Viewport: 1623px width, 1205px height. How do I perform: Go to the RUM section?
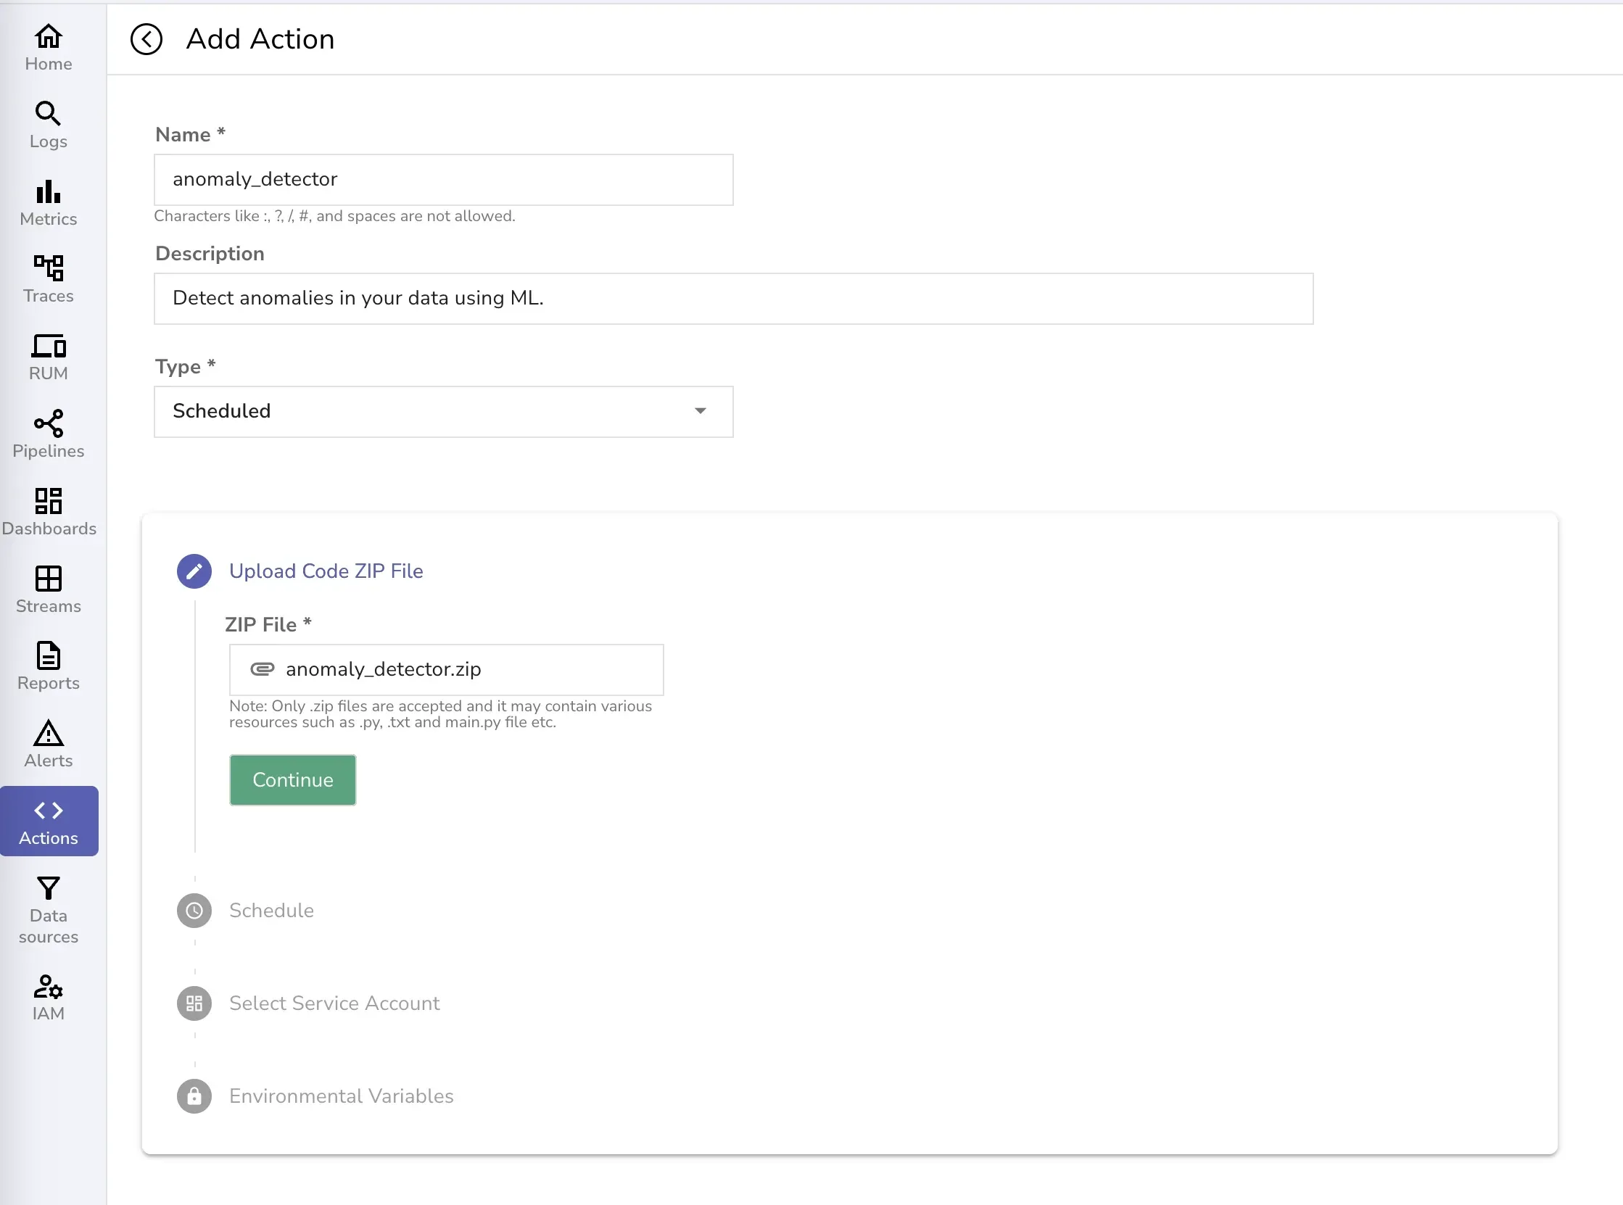47,356
